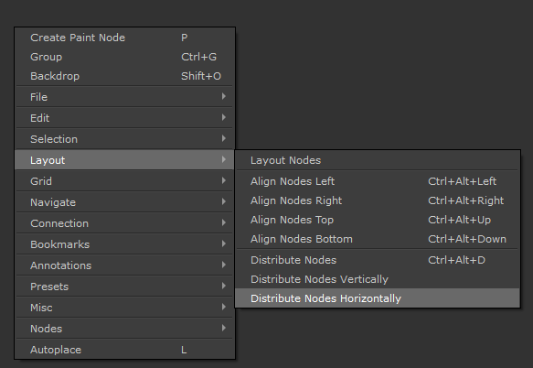
Task: Choose Group from the context menu
Action: pos(124,57)
